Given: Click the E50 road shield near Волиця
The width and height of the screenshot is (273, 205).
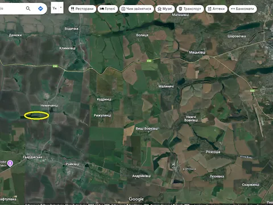Looking at the screenshot, I should click(149, 61).
